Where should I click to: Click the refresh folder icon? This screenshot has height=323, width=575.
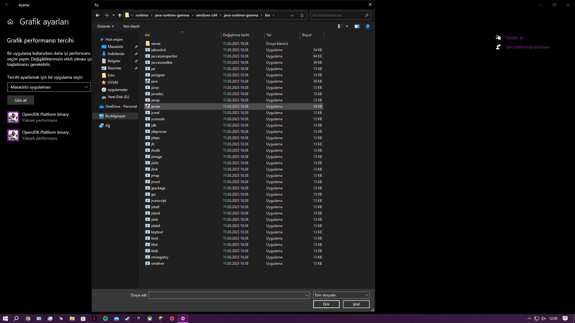(302, 15)
